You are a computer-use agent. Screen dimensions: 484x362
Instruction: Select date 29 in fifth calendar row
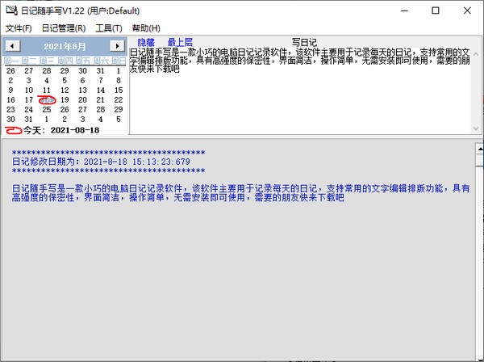(x=119, y=109)
